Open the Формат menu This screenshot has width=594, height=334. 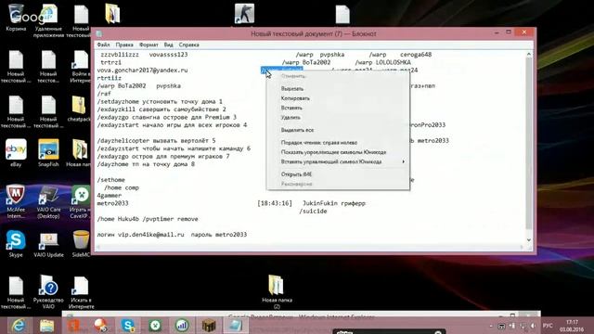[x=148, y=45]
